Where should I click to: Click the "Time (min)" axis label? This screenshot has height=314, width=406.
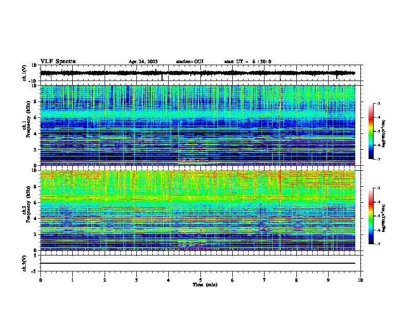[x=205, y=285]
